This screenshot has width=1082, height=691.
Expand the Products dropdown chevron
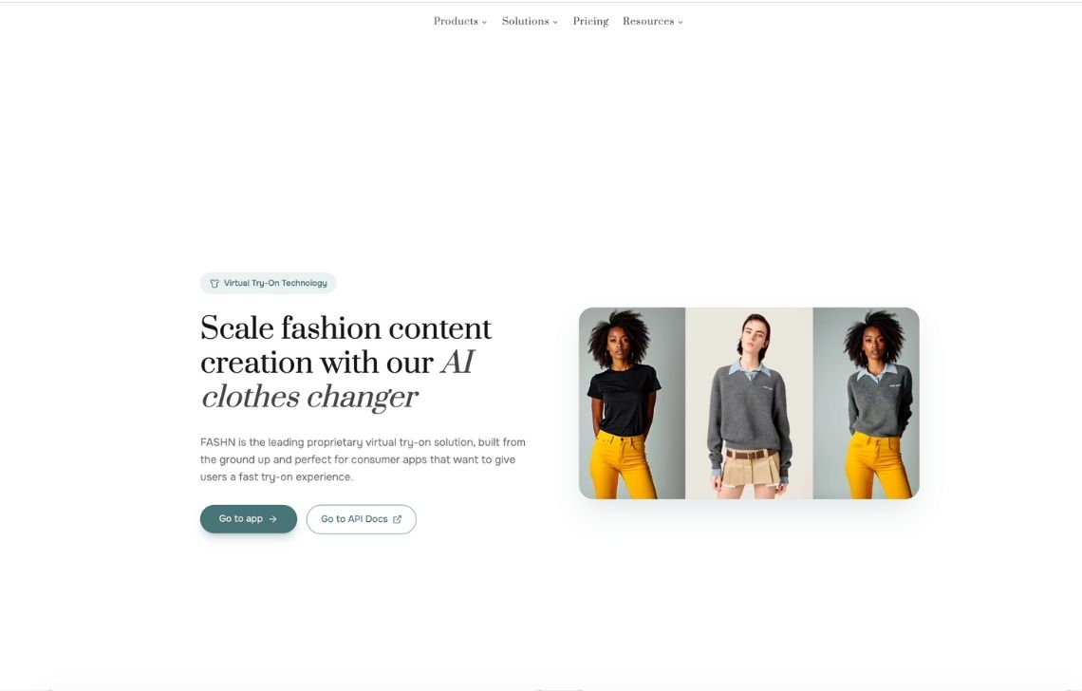click(484, 22)
